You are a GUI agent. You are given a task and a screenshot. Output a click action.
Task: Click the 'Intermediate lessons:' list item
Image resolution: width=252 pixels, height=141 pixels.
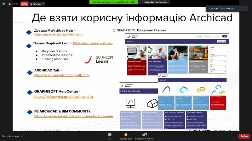point(57,55)
